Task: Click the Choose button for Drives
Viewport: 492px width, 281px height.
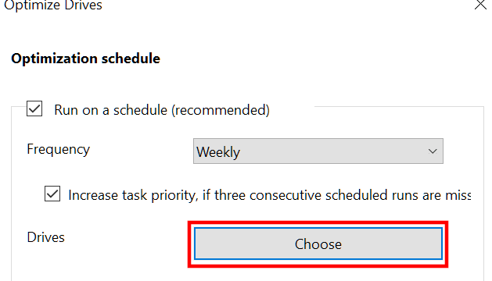Action: point(318,244)
